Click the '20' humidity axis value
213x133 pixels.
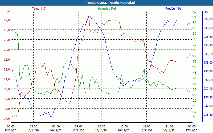pos(195,101)
